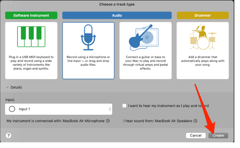
Task: Select the Software Instrument header tab
Action: (31, 16)
